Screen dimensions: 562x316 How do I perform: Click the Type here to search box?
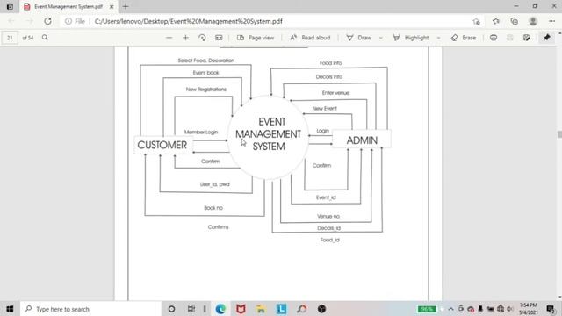[x=90, y=309]
